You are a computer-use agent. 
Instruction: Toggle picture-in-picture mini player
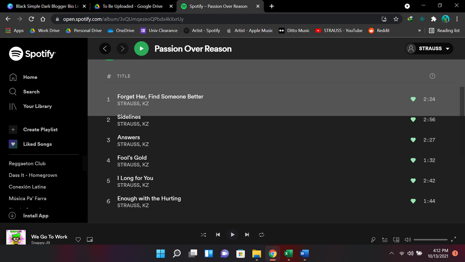(x=90, y=239)
